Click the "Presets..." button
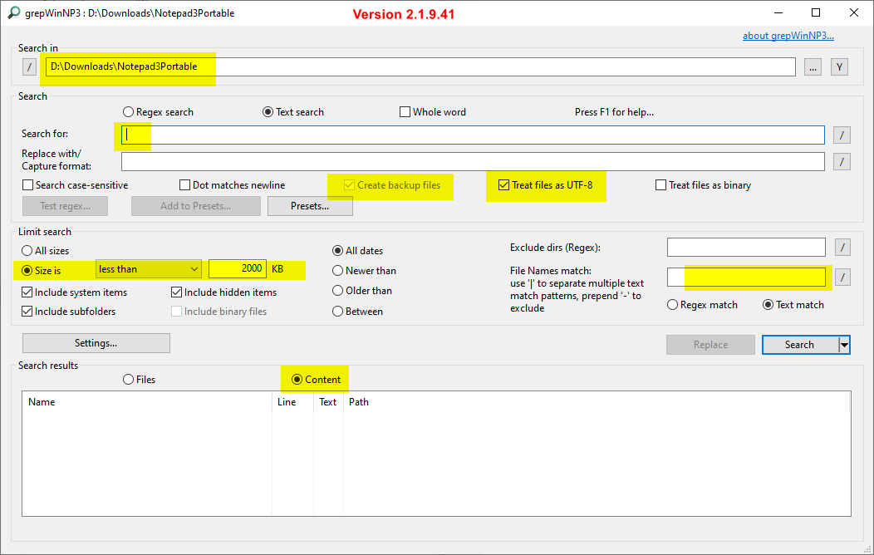This screenshot has width=874, height=555. 310,205
